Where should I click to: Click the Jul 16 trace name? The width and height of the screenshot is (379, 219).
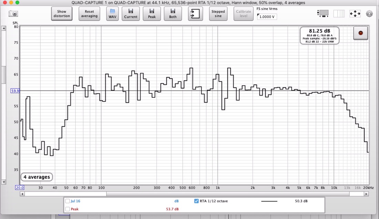(x=75, y=201)
